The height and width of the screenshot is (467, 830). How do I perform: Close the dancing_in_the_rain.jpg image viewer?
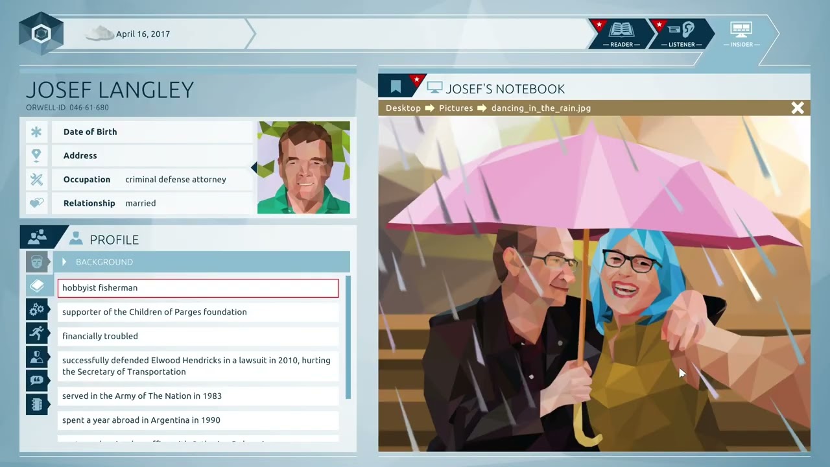798,108
